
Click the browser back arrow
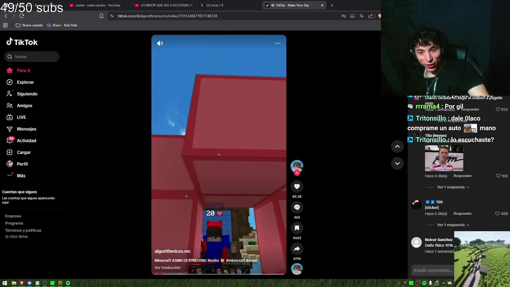pos(6,16)
